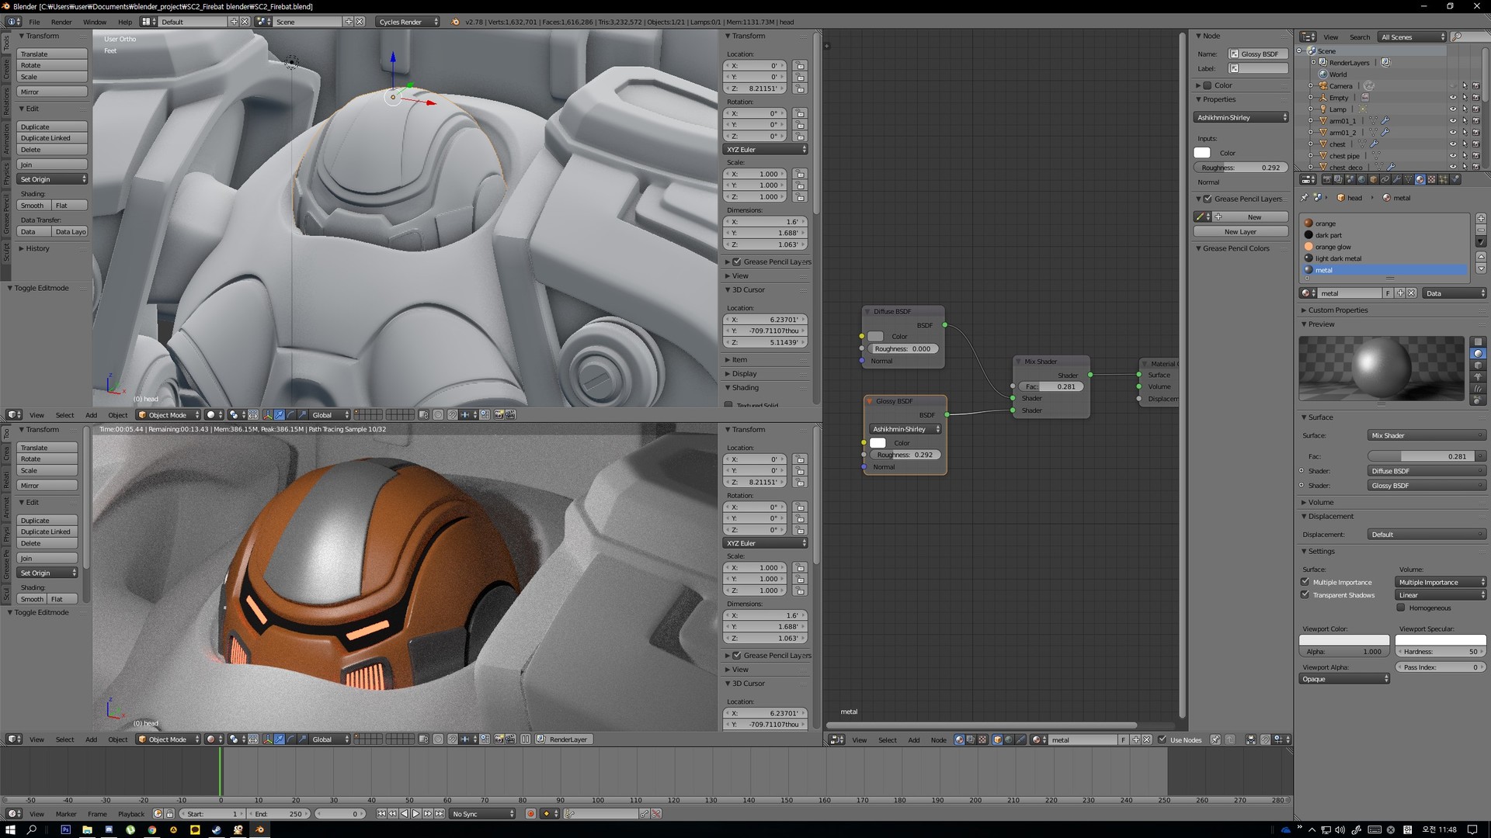The image size is (1491, 838).
Task: Hide the Lamp object in the outliner
Action: [x=1453, y=109]
